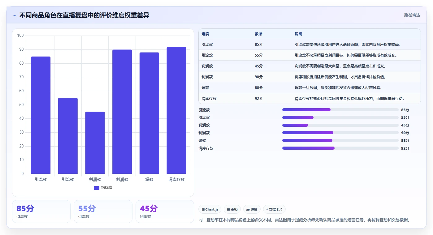Viewport: 433px width, 235px height.
Task: Open the 55分 引流款 data card
Action: point(103,211)
